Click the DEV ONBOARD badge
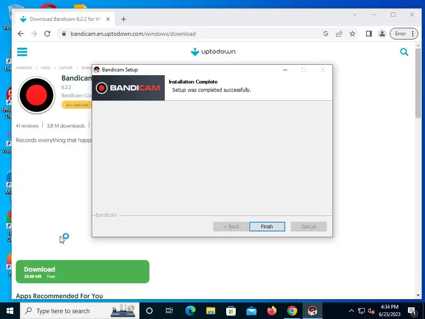Viewport: 425px width, 319px height. [x=77, y=105]
